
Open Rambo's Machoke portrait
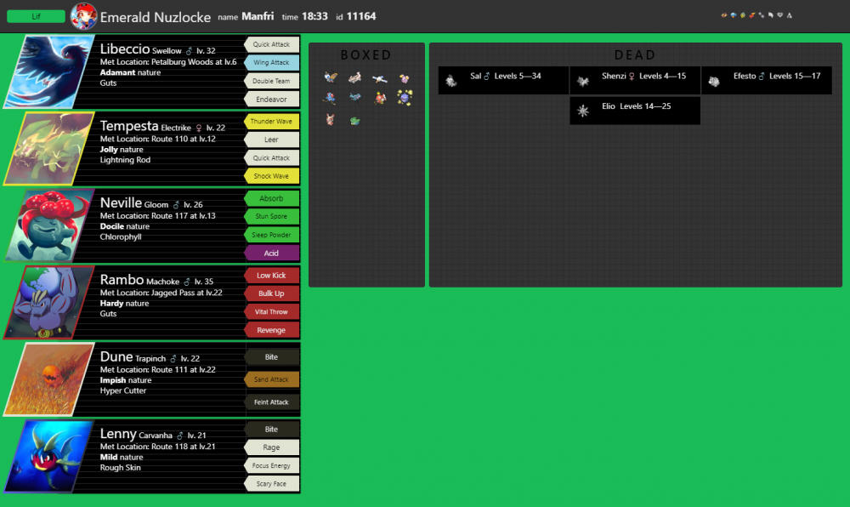[x=49, y=302]
